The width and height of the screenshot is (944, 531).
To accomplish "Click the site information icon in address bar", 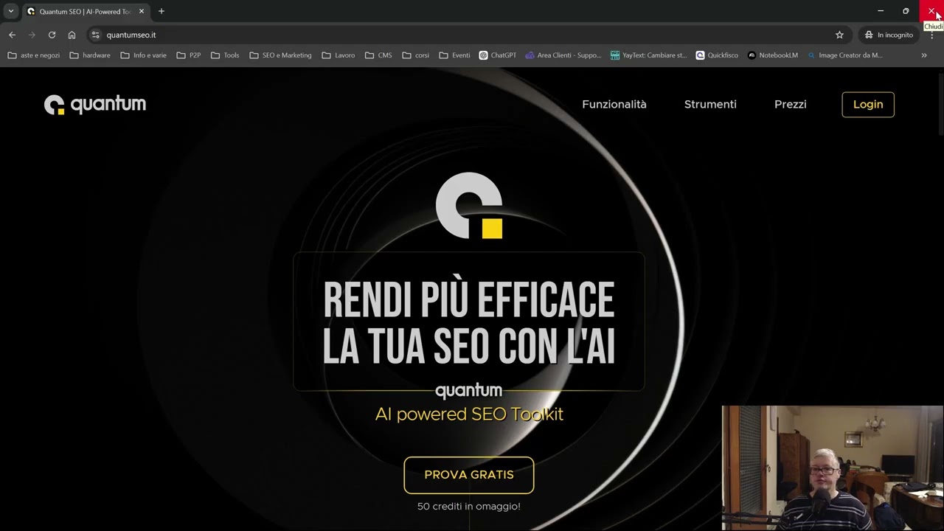I will (x=95, y=35).
